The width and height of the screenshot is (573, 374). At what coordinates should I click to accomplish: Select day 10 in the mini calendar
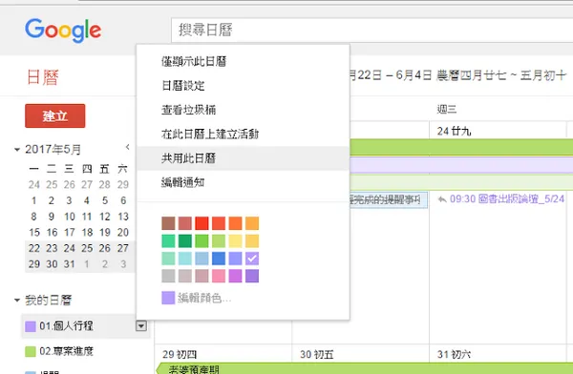coord(70,217)
